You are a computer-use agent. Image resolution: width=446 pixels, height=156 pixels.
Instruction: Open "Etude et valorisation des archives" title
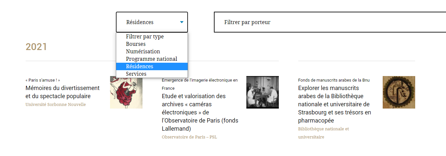[x=200, y=112]
